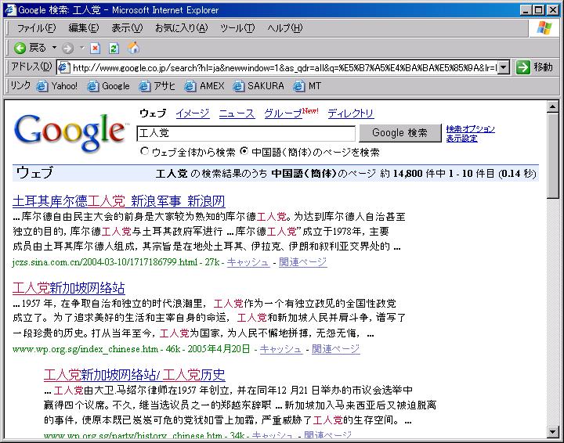Open the ファイル (File) menu
564x443 pixels.
pos(36,28)
